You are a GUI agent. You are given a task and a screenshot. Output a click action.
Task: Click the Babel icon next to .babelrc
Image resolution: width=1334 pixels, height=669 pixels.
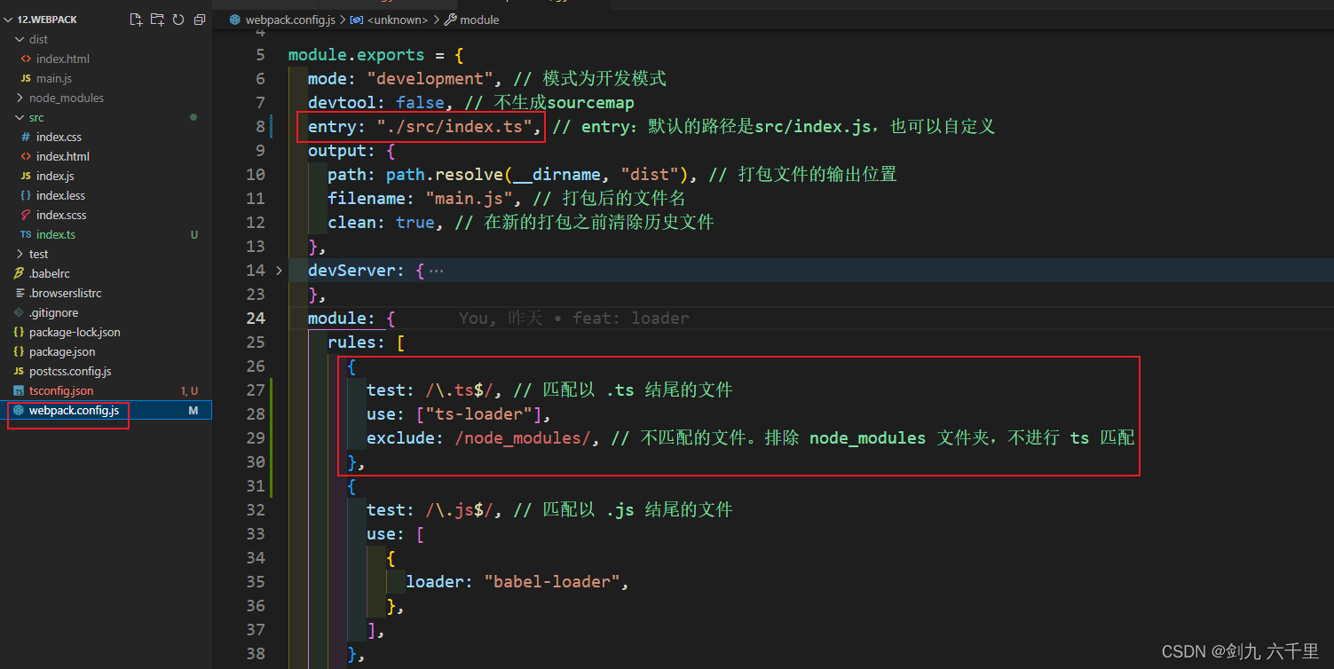(x=19, y=273)
